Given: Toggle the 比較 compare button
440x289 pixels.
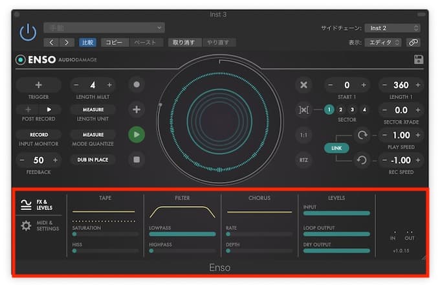Looking at the screenshot, I should (87, 43).
